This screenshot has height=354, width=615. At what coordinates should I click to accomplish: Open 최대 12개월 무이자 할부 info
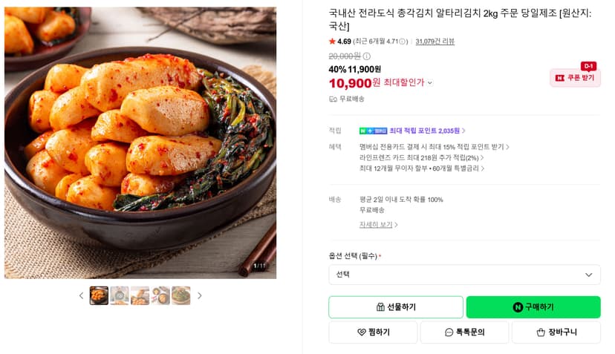click(x=422, y=168)
